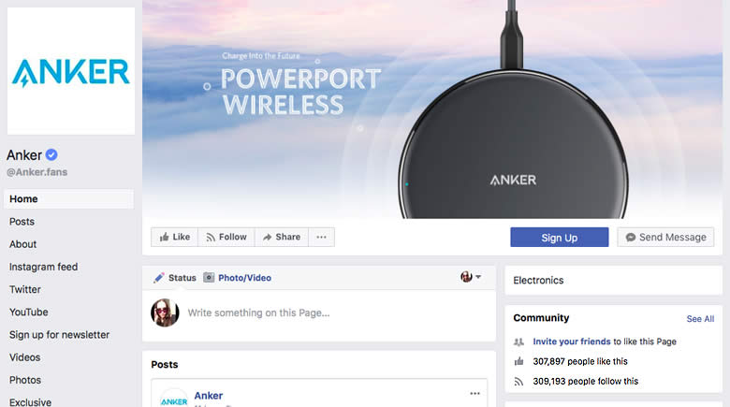
Task: Click 307,897 people like this
Action: (580, 361)
